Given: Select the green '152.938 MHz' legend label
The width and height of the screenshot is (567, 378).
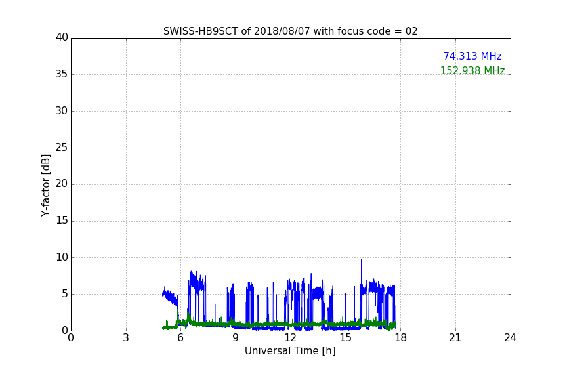Looking at the screenshot, I should (472, 70).
